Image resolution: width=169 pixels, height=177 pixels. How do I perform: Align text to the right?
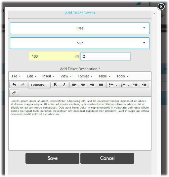92,85
